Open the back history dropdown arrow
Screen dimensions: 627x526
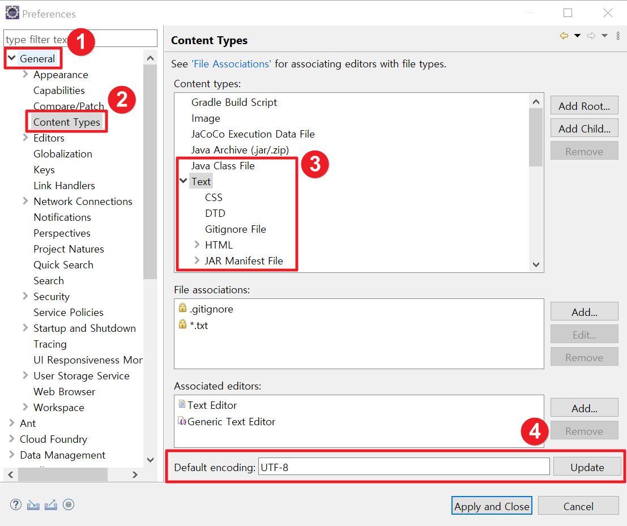(x=577, y=36)
